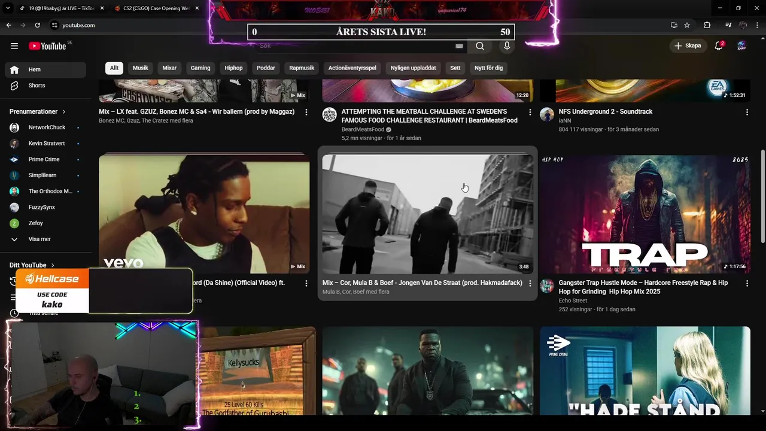Click the on-screen keyboard icon in search

459,46
